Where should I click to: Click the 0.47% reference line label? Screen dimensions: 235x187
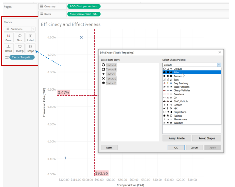click(63, 93)
